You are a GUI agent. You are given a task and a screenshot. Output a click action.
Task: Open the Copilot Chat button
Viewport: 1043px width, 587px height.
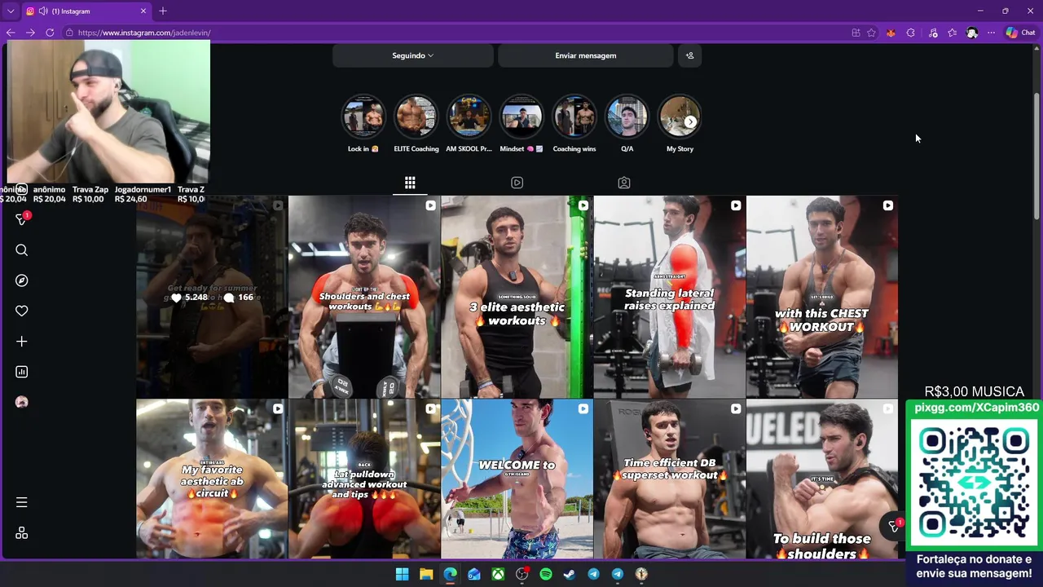(1020, 33)
